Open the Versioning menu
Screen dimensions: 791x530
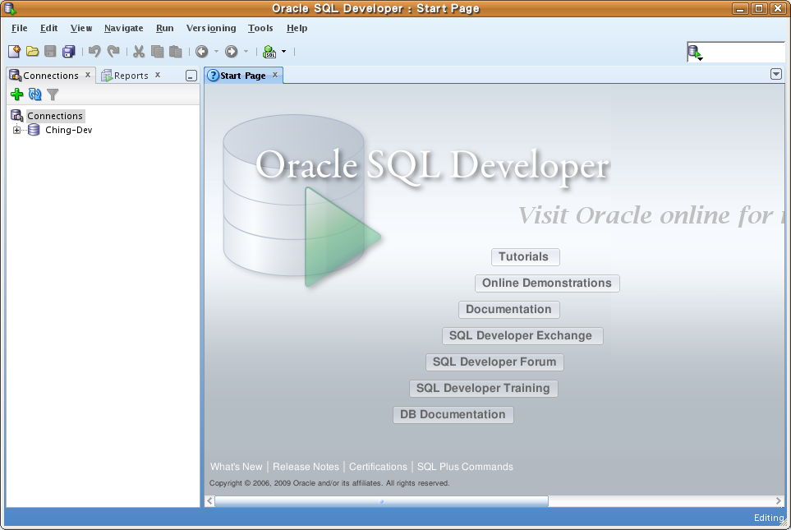tap(211, 28)
